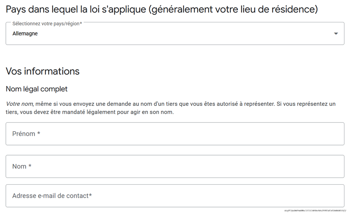Open the Allemagne country selector
349x214 pixels.
pyautogui.click(x=175, y=34)
